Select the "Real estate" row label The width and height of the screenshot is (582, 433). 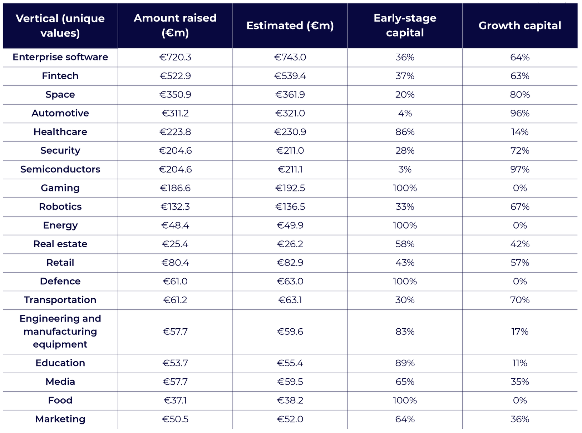pos(60,244)
